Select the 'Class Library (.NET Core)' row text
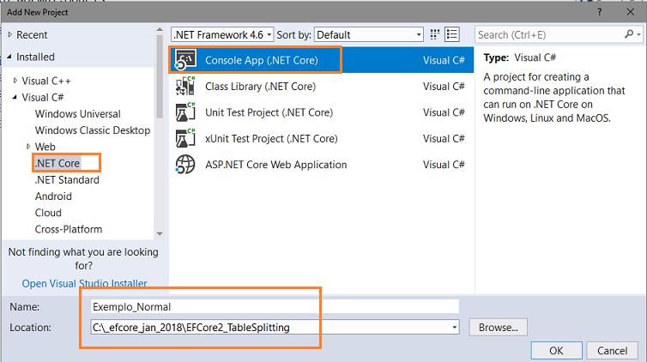 pyautogui.click(x=260, y=86)
